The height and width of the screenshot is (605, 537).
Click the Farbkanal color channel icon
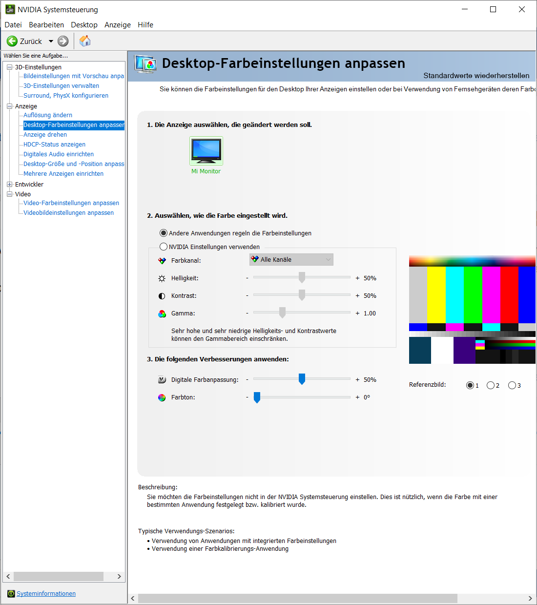[x=162, y=261]
